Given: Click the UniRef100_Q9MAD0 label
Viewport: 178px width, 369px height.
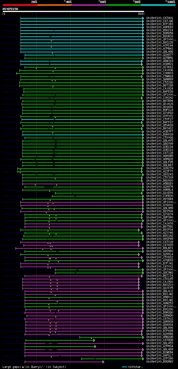Looking at the screenshot, I should [x=160, y=315].
